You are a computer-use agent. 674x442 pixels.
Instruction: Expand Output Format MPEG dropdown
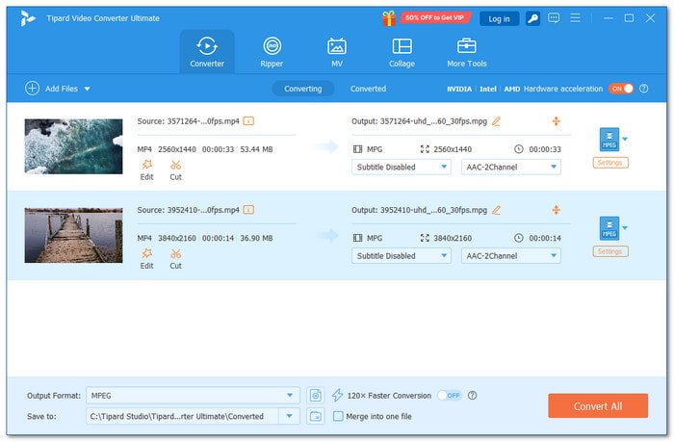tap(290, 395)
